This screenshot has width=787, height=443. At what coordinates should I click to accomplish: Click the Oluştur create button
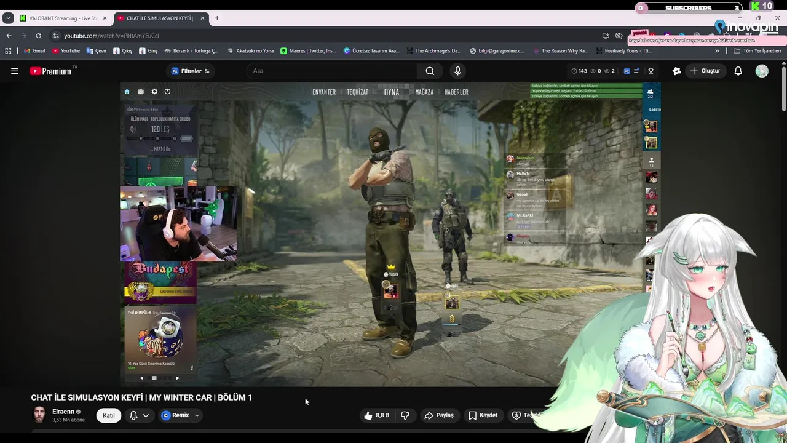point(705,71)
